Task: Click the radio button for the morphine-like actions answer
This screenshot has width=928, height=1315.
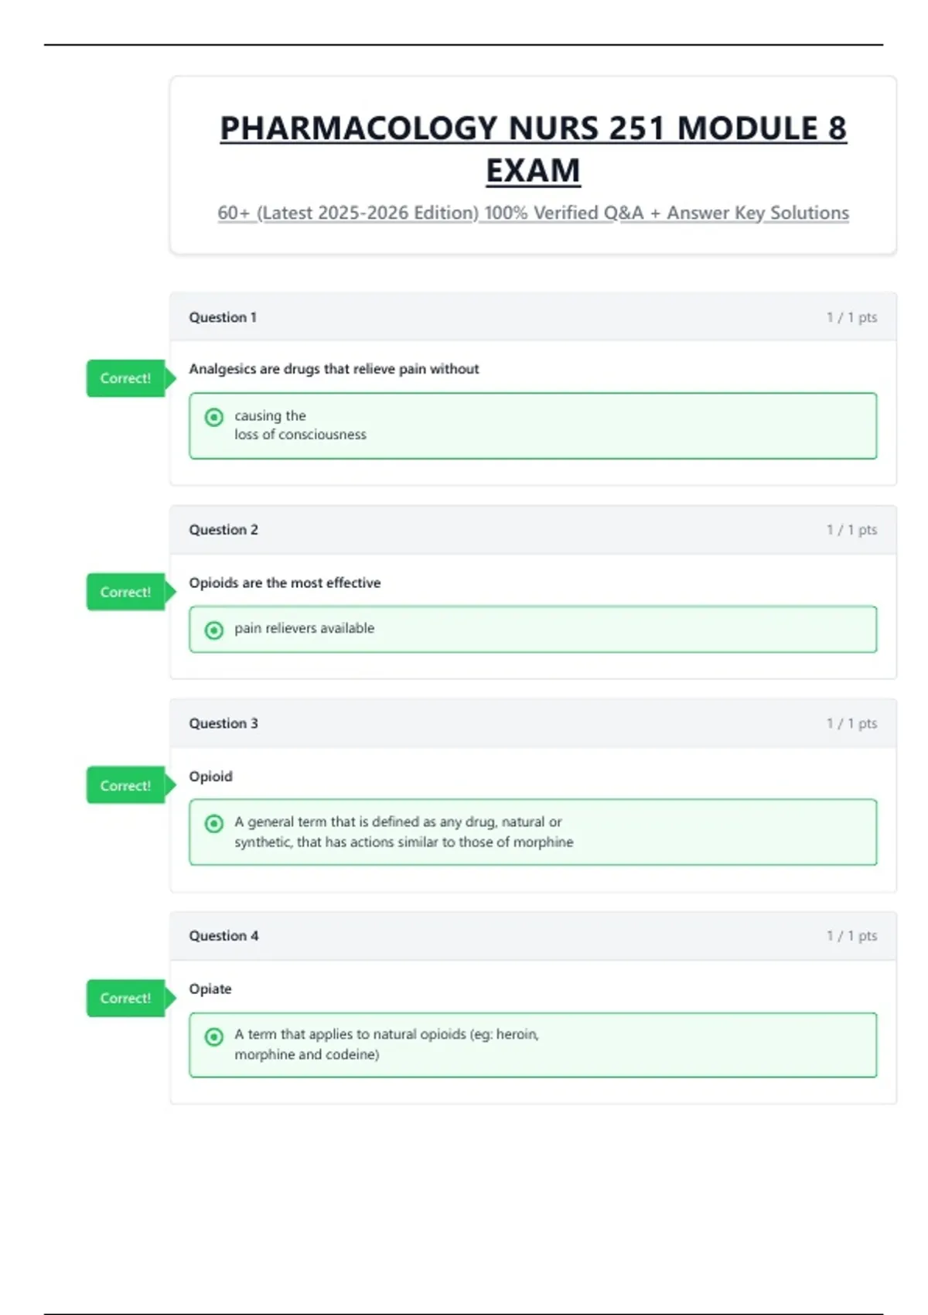Action: pos(214,824)
